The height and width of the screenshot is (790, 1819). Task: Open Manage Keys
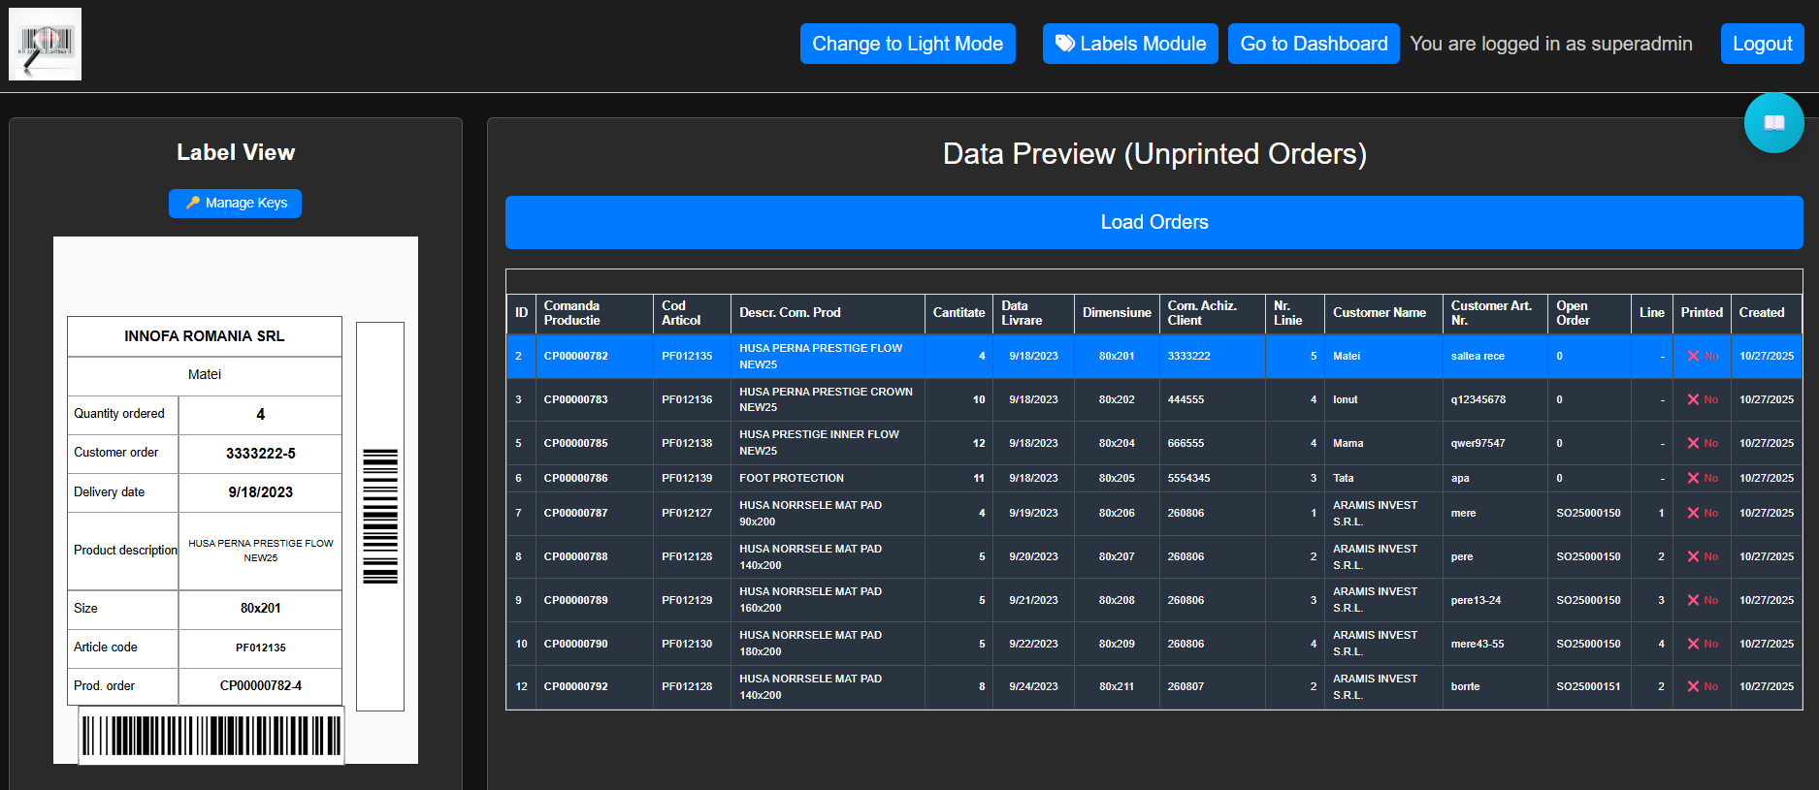pyautogui.click(x=235, y=204)
